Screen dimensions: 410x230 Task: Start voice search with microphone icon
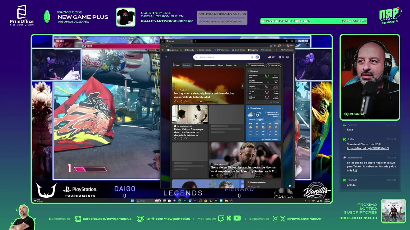coord(252,57)
